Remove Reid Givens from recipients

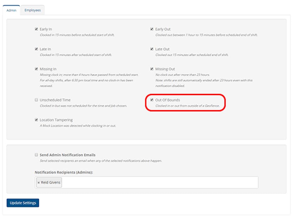[39, 183]
